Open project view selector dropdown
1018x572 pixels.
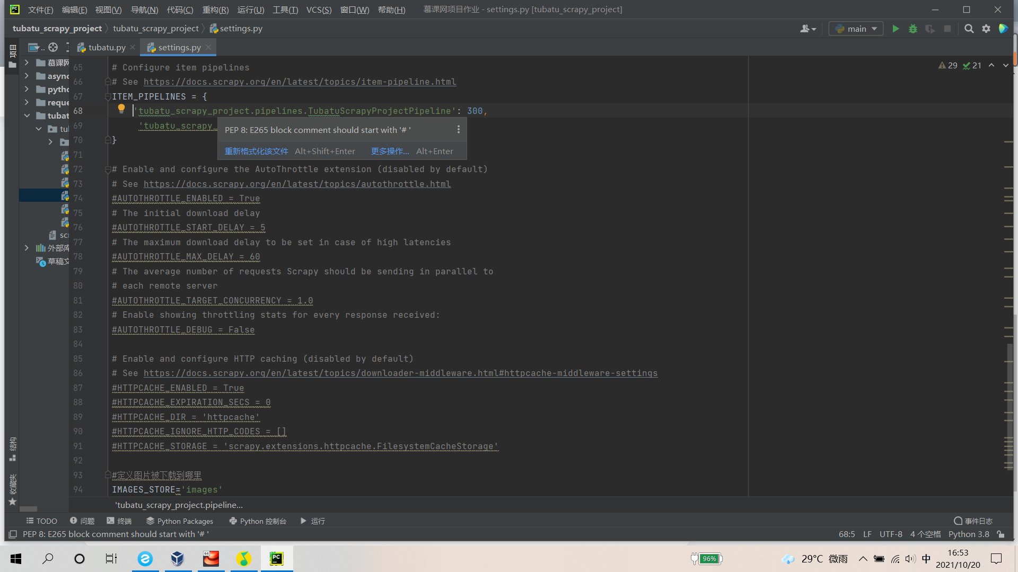coord(36,47)
